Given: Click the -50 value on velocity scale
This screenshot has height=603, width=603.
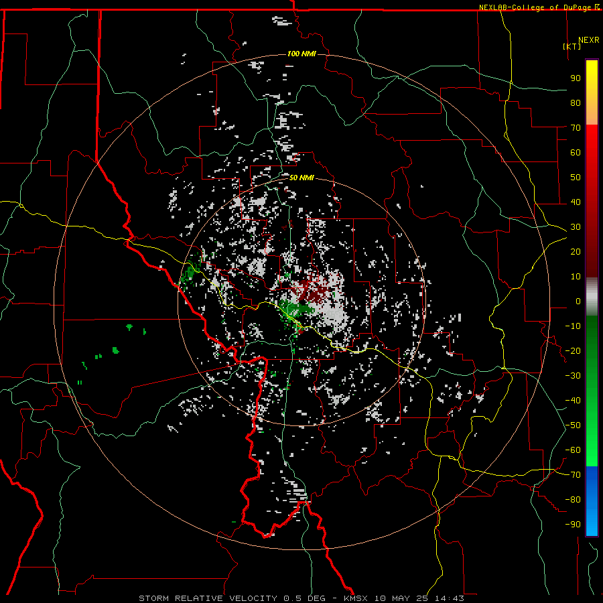Looking at the screenshot, I should [x=573, y=425].
